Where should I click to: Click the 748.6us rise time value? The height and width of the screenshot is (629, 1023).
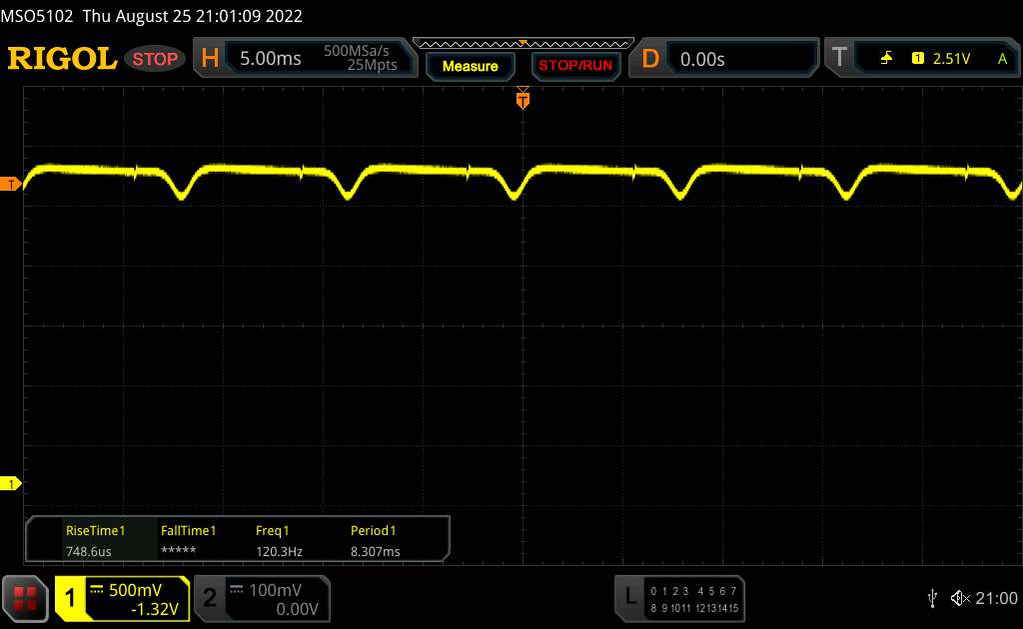tap(89, 551)
